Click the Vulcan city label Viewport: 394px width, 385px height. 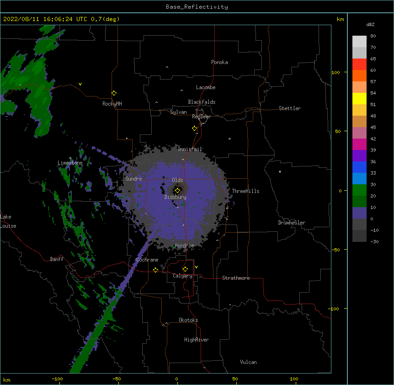click(248, 362)
